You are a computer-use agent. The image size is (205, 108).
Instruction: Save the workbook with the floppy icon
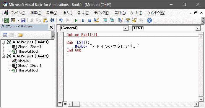23,20
